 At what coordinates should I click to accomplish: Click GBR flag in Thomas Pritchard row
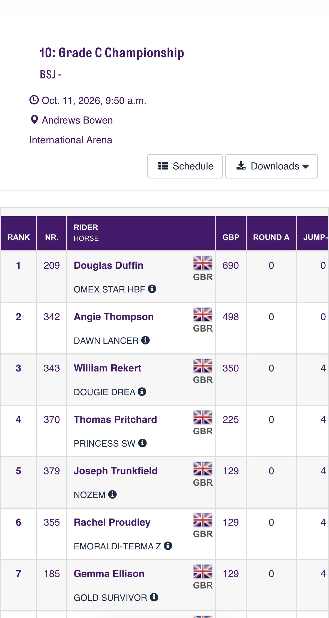[x=203, y=417]
